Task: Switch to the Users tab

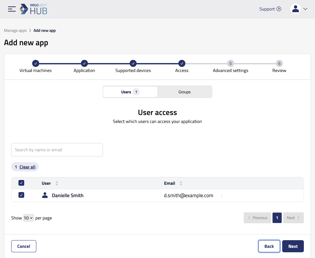Action: click(x=130, y=92)
